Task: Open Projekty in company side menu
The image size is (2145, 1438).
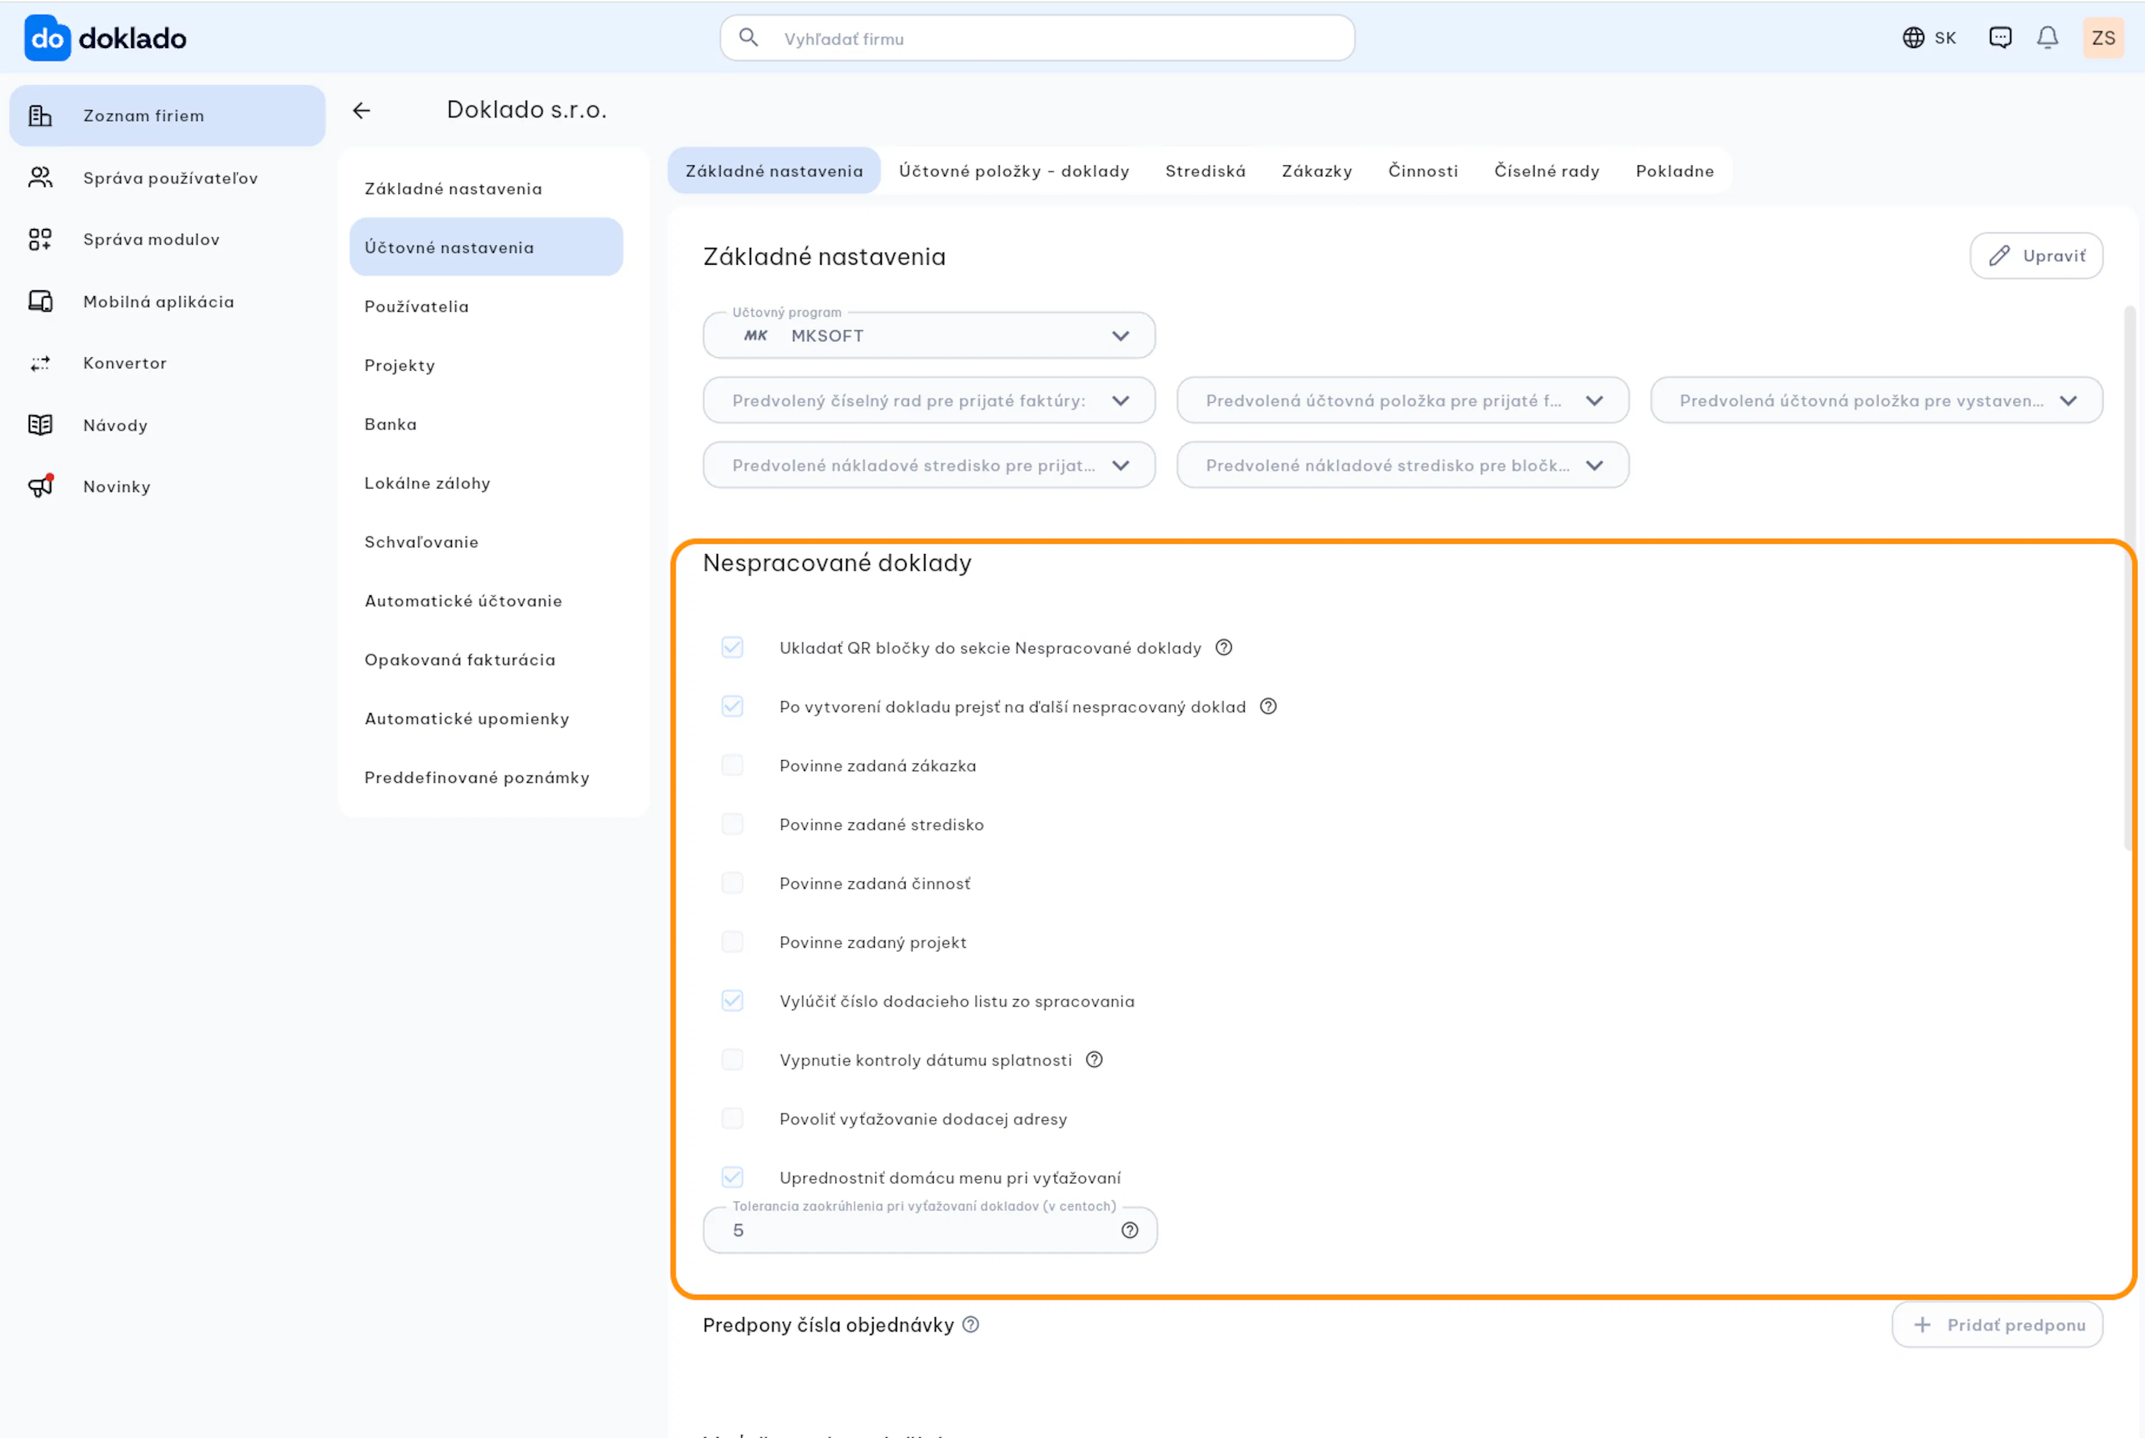Action: click(486, 365)
